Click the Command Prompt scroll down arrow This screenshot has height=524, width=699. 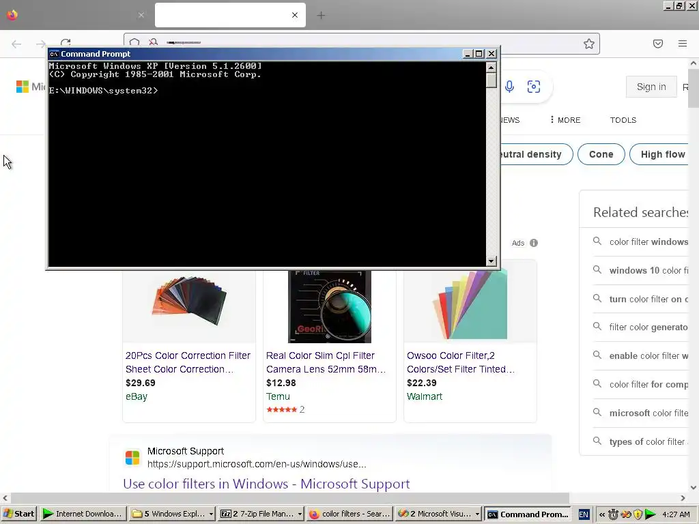point(491,261)
